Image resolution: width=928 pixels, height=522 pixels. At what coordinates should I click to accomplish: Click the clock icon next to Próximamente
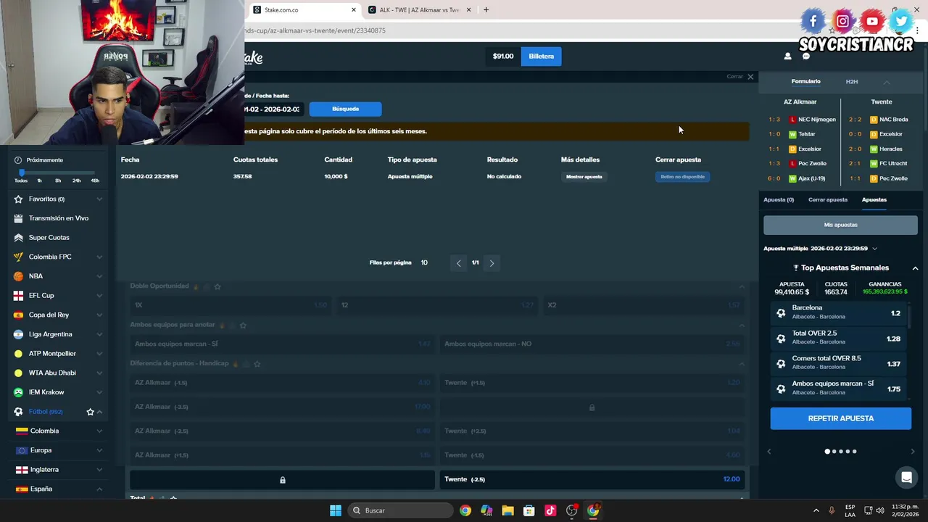(x=18, y=160)
